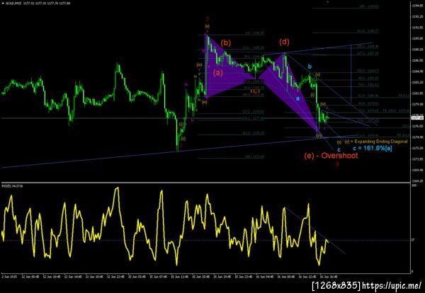This screenshot has width=425, height=293.
Task: Click the red '4' wave label below Overshoot
Action: point(337,164)
